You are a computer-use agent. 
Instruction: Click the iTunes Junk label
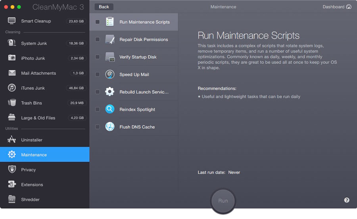click(x=33, y=88)
